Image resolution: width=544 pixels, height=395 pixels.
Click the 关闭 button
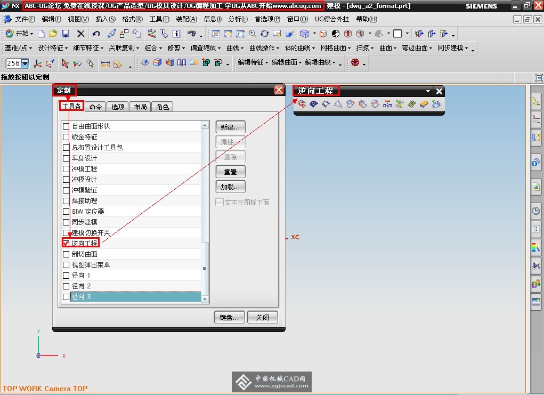[262, 317]
